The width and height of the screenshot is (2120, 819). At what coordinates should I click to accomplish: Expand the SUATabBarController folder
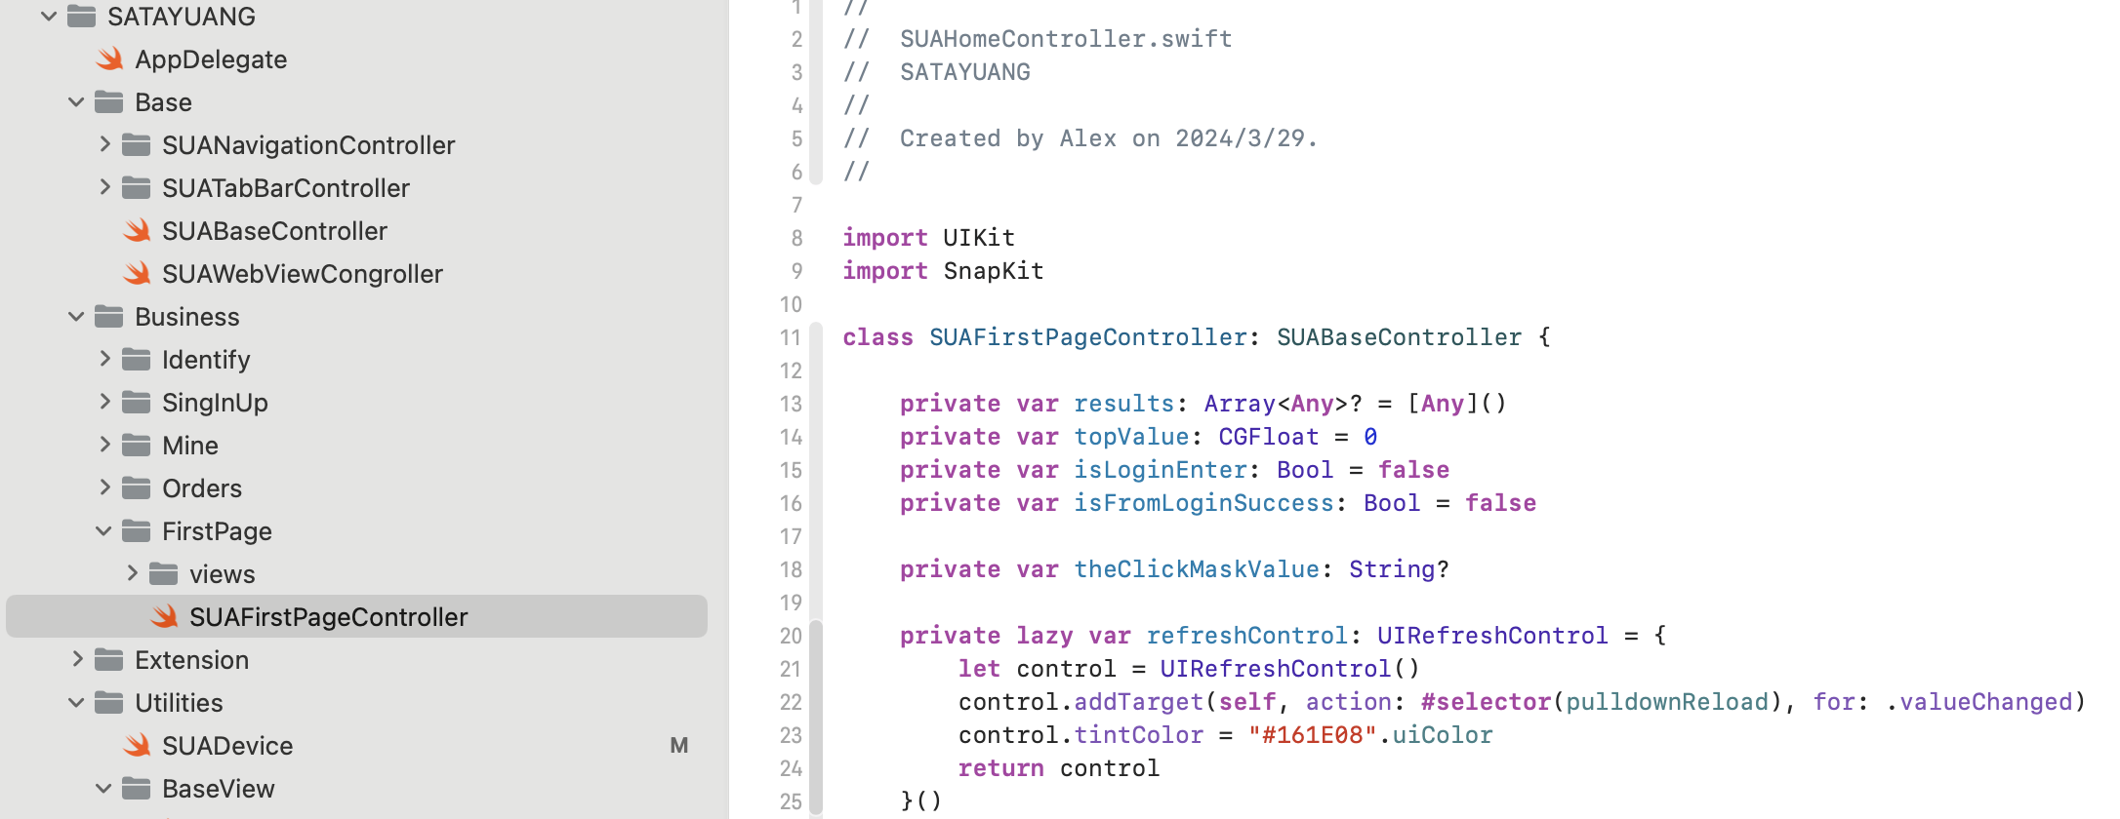coord(104,188)
